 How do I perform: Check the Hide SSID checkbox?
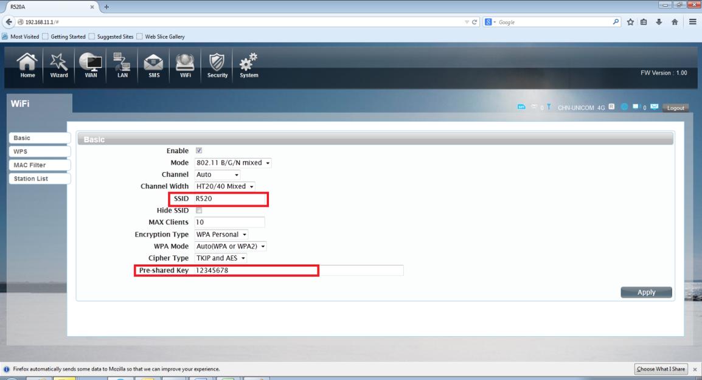(199, 210)
